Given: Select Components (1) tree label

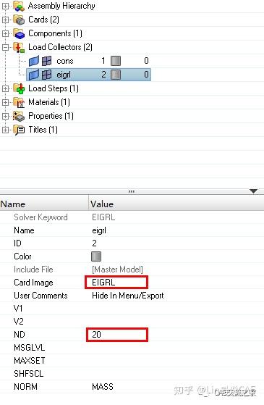Looking at the screenshot, I should 55,33.
